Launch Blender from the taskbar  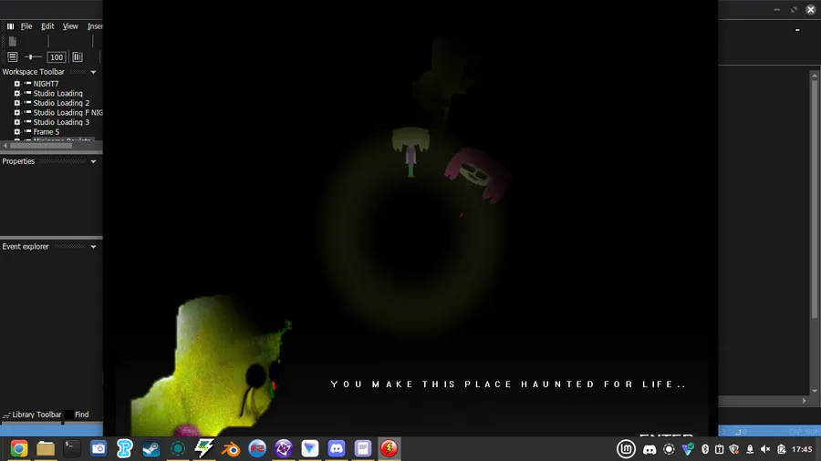click(231, 448)
